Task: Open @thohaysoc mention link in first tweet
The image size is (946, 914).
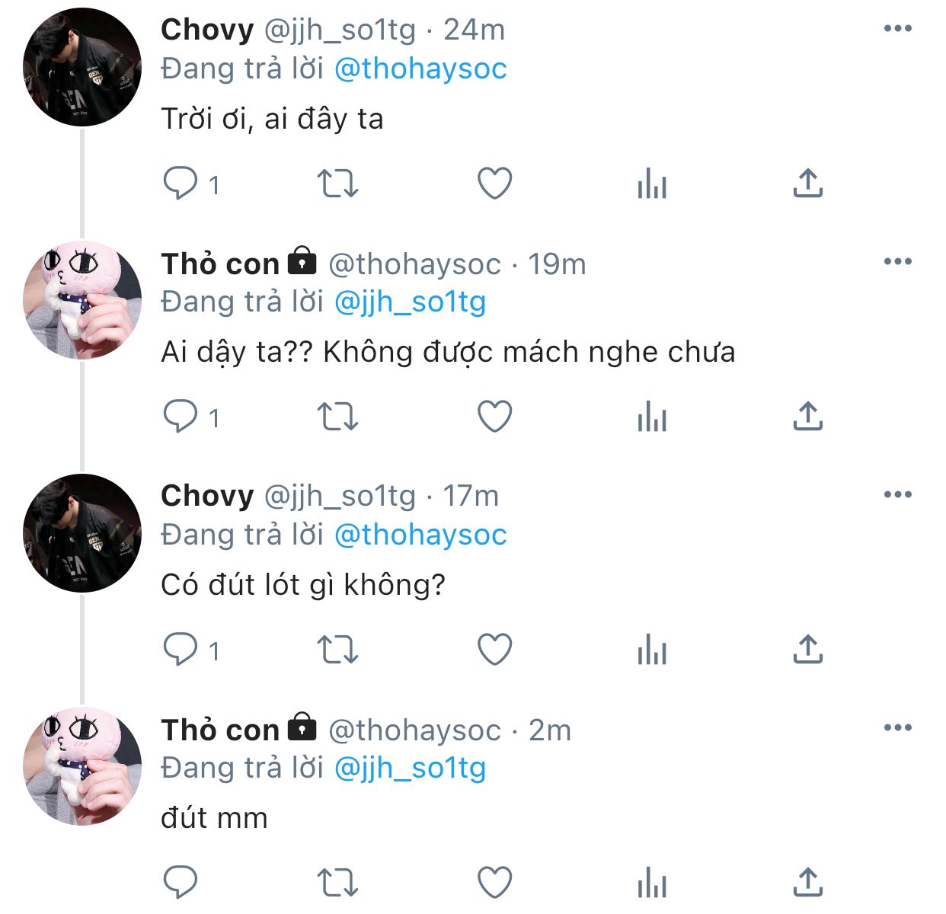Action: (x=420, y=69)
